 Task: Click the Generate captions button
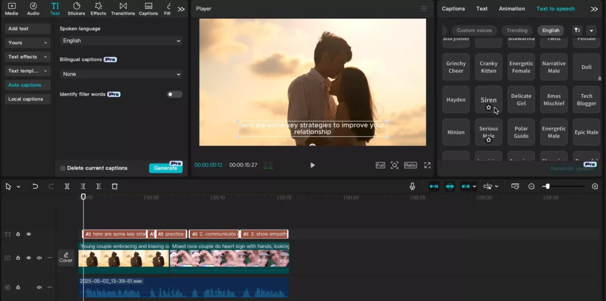click(166, 168)
